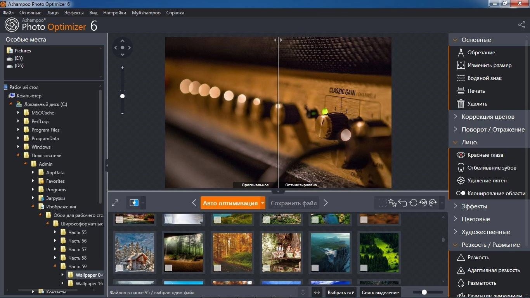
Task: Expand the Program Files tree arrow
Action: point(18,130)
